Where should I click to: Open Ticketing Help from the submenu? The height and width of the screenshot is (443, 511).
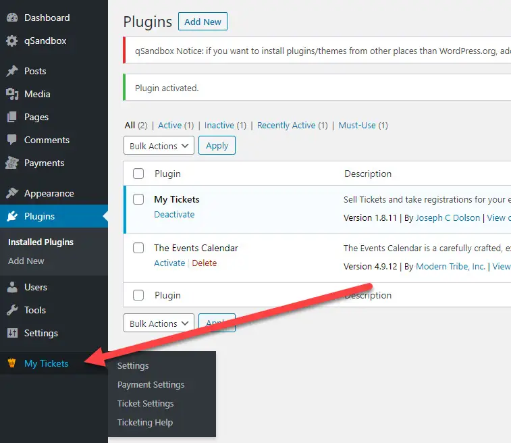tap(144, 423)
